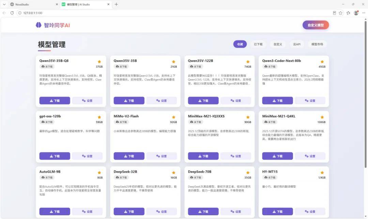Toggle star on MiniMax-M21-IQ3XXS
Viewport: 368px width, 219px height.
[248, 117]
